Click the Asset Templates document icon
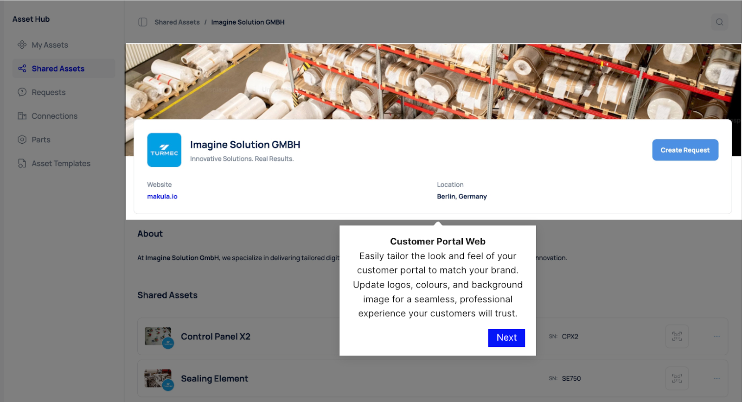742x402 pixels. point(22,163)
